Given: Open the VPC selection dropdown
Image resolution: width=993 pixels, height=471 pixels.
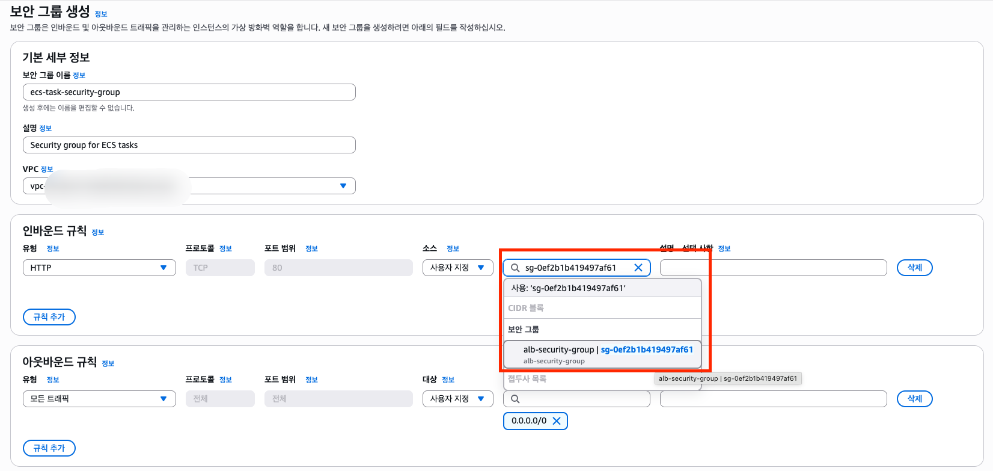Looking at the screenshot, I should pos(343,186).
